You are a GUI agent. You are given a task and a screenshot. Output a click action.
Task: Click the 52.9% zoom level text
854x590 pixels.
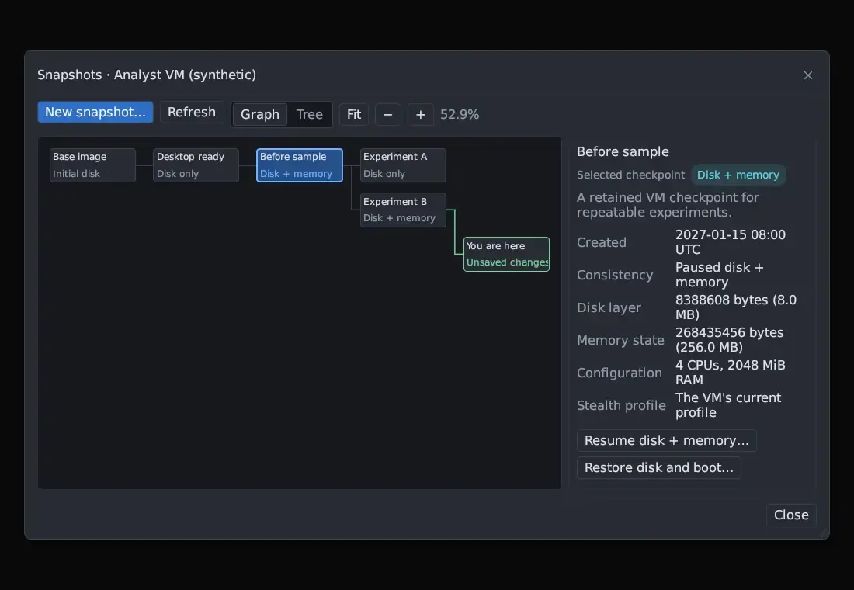[x=460, y=114]
